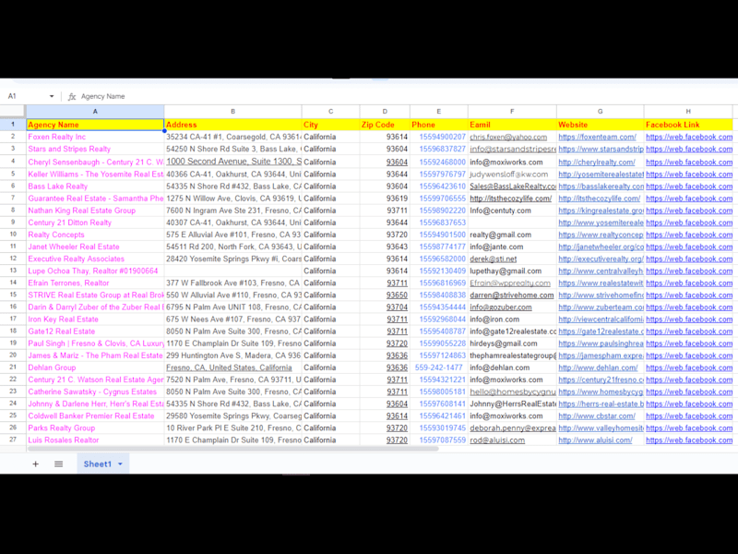Open the http://www.dehlan.com/ website link
The height and width of the screenshot is (554, 738).
tap(598, 367)
